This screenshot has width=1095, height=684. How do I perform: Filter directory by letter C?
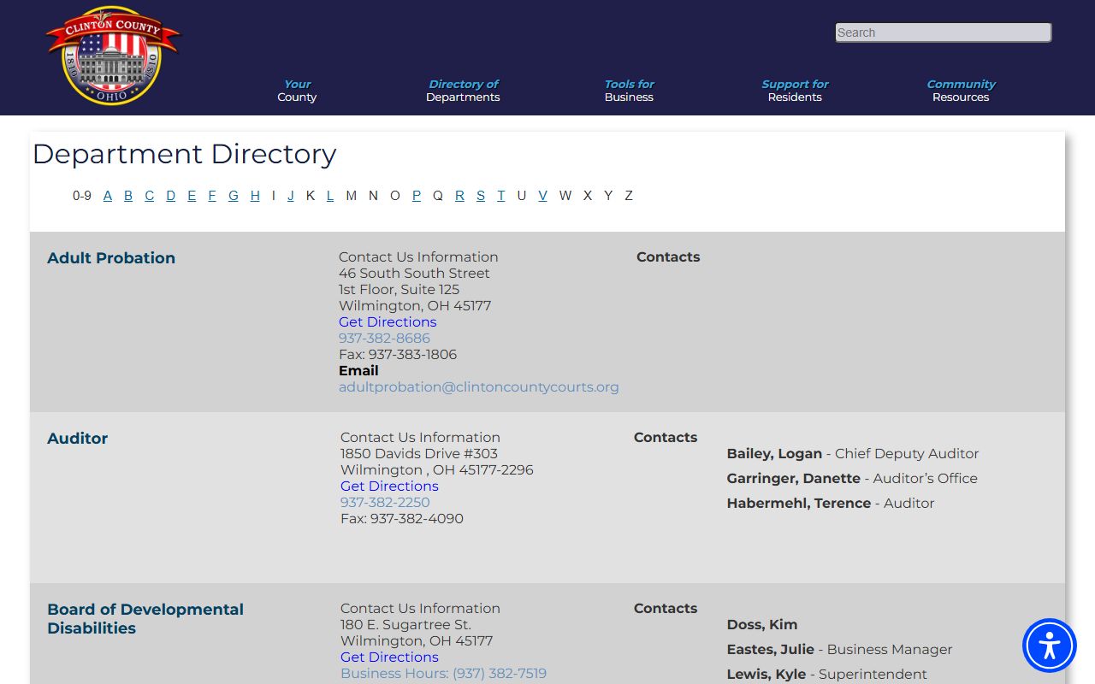(149, 196)
